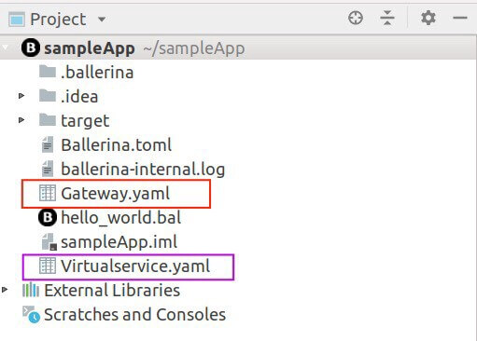Viewport: 477px width, 341px height.
Task: Select the Ballerina.toml file
Action: tap(106, 144)
